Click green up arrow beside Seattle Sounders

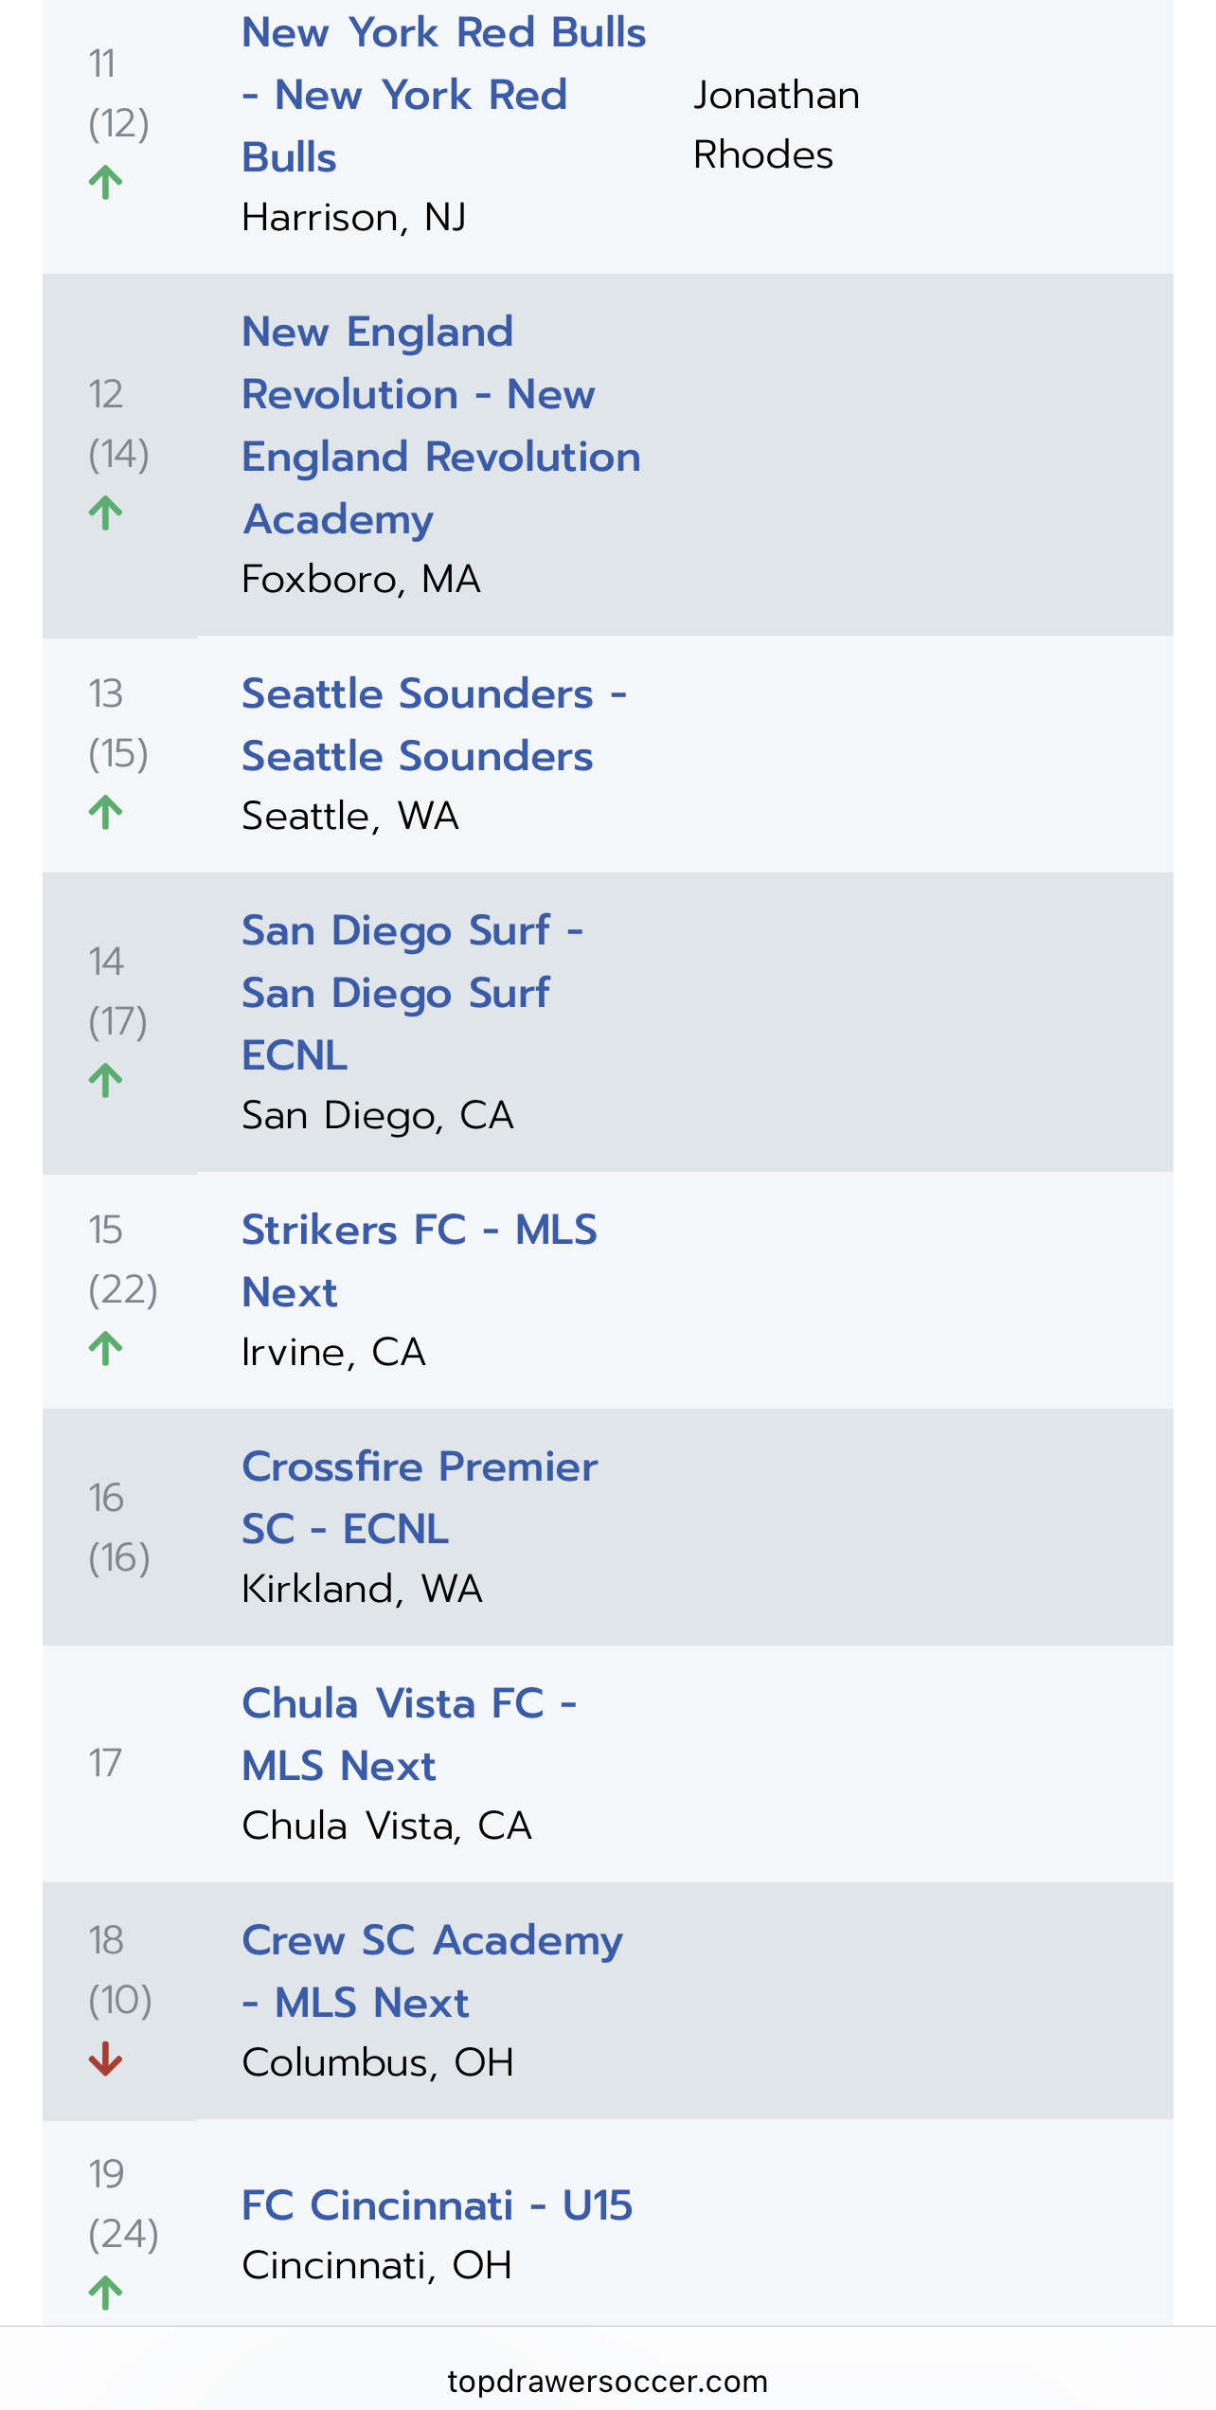[x=106, y=813]
